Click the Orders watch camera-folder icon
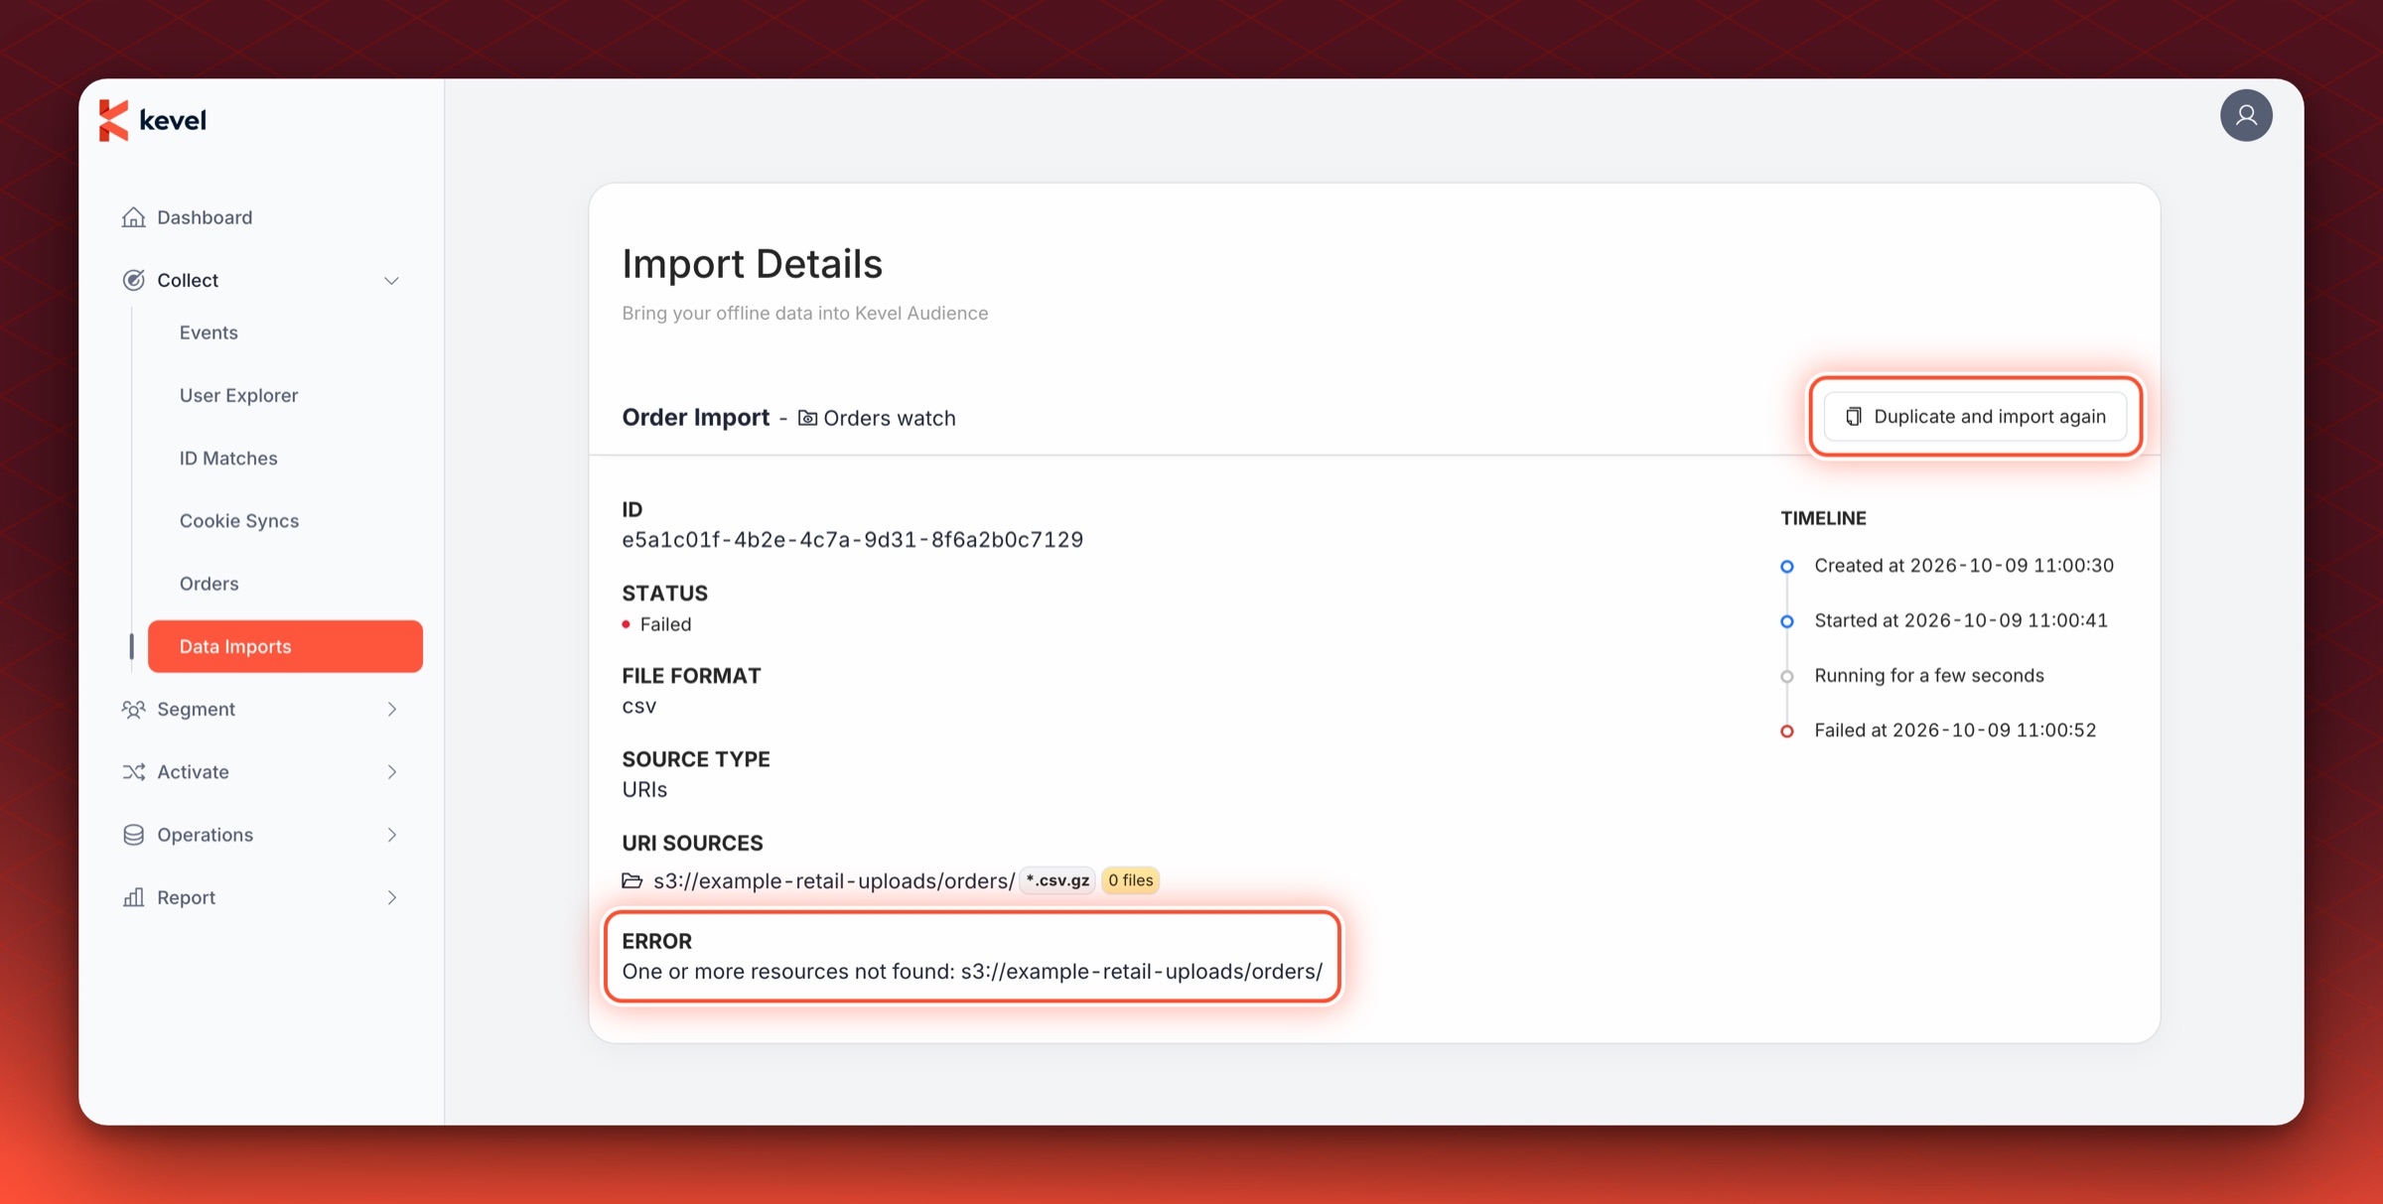This screenshot has height=1204, width=2383. click(808, 418)
